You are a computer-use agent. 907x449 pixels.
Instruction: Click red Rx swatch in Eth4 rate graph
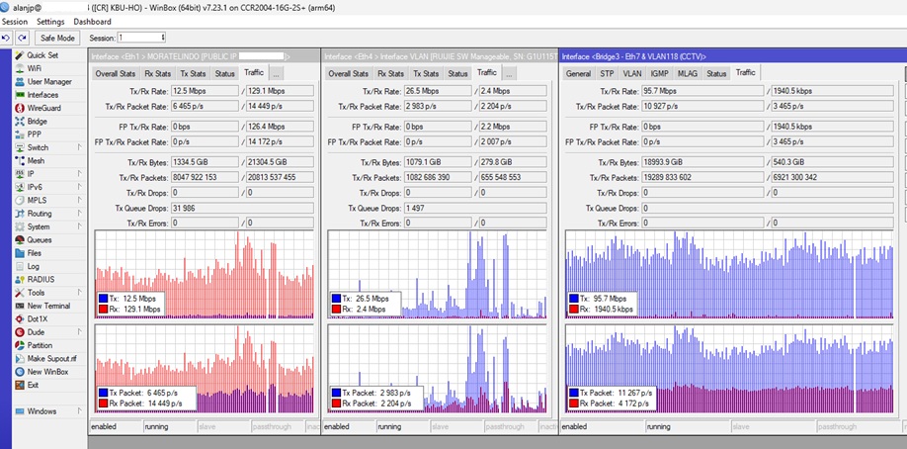click(x=337, y=310)
